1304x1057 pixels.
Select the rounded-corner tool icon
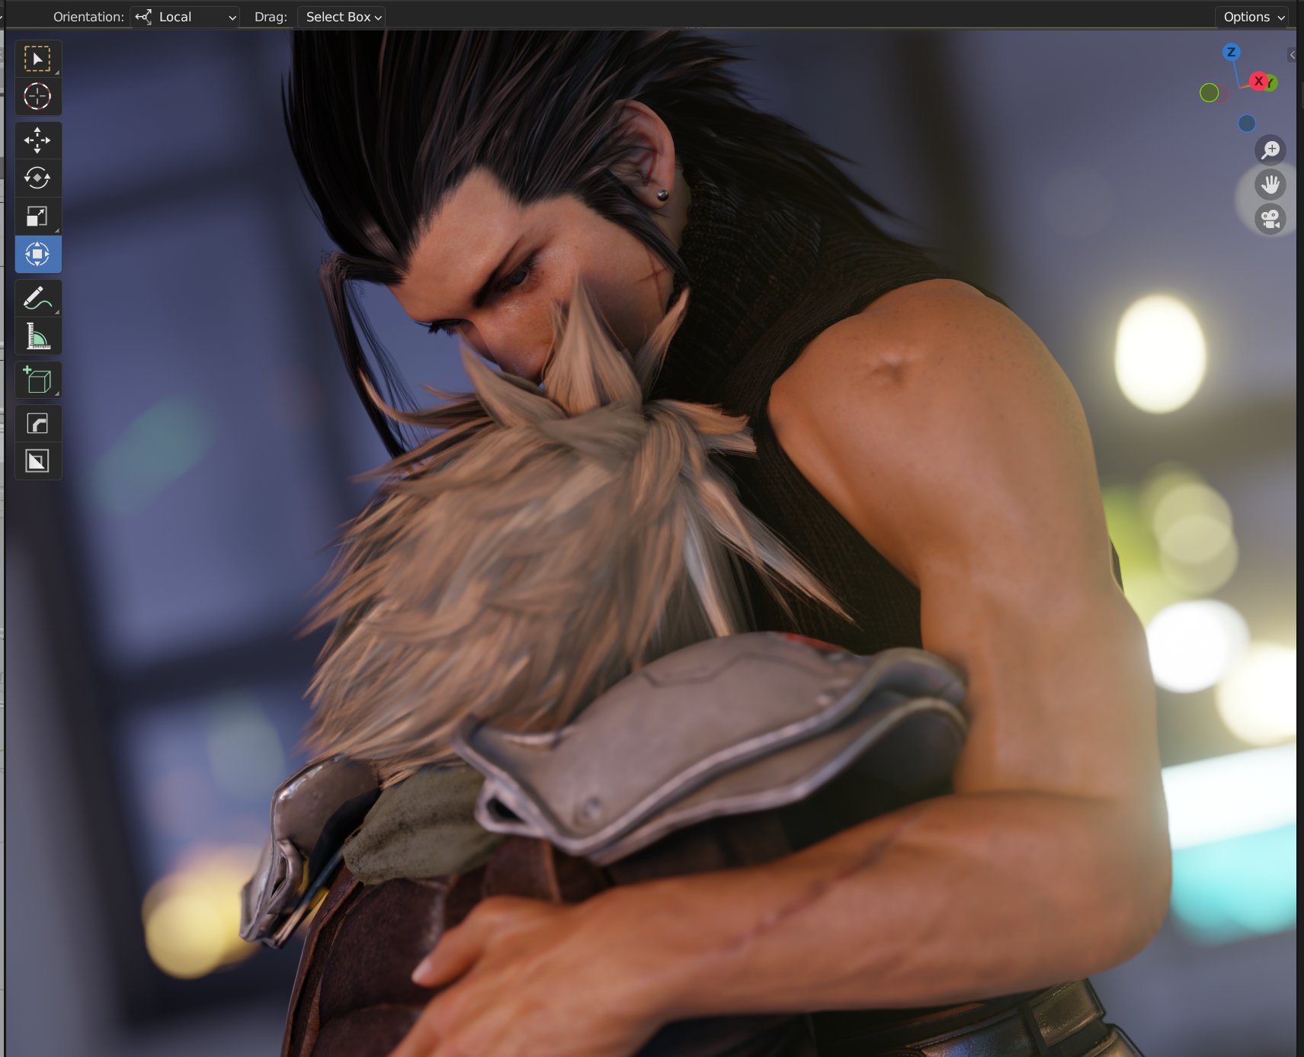point(37,423)
